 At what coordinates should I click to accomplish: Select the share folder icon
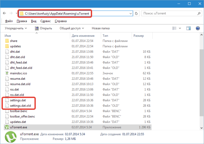[x=7, y=41]
